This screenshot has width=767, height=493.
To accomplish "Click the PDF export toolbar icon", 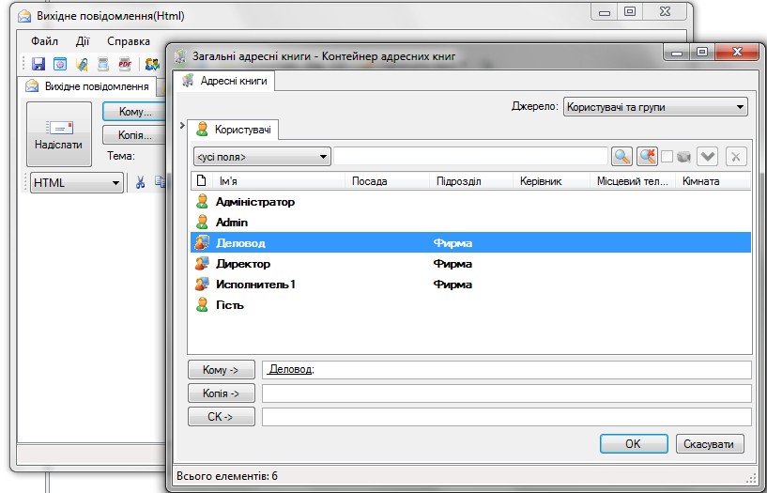I will point(125,65).
